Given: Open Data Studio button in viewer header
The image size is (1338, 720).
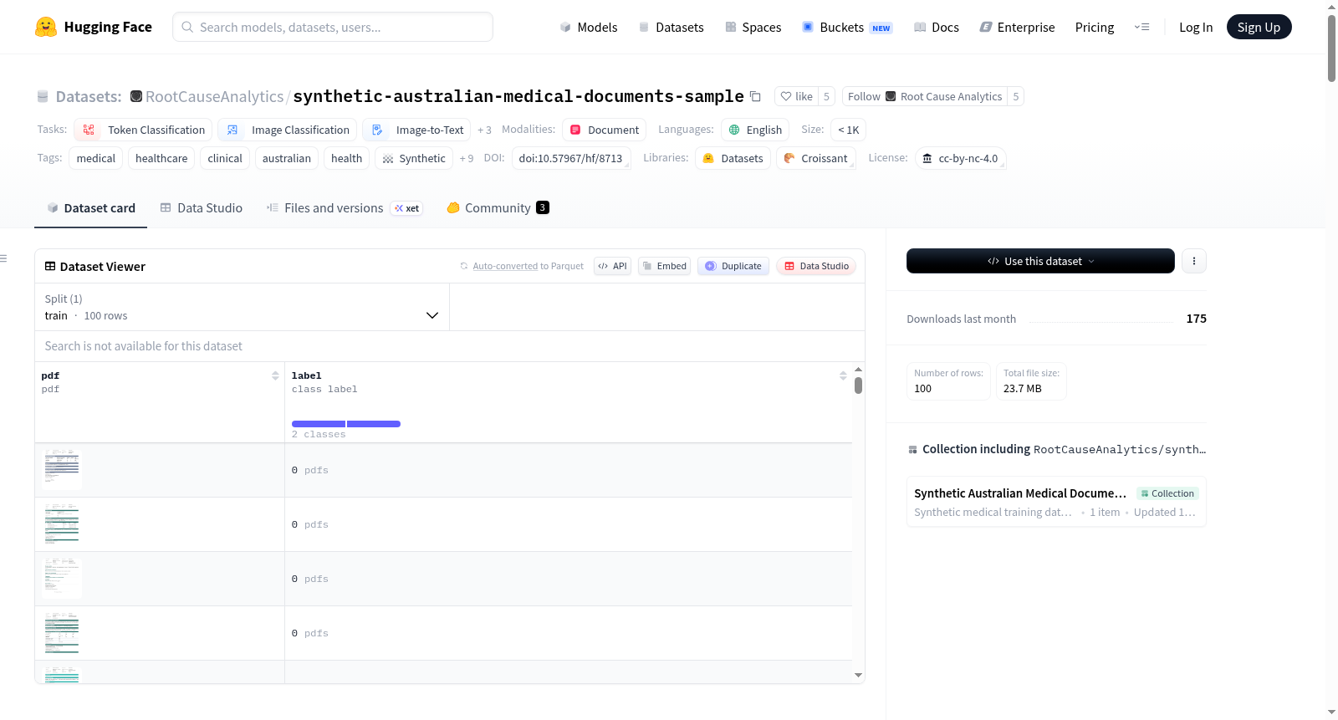Looking at the screenshot, I should [816, 266].
